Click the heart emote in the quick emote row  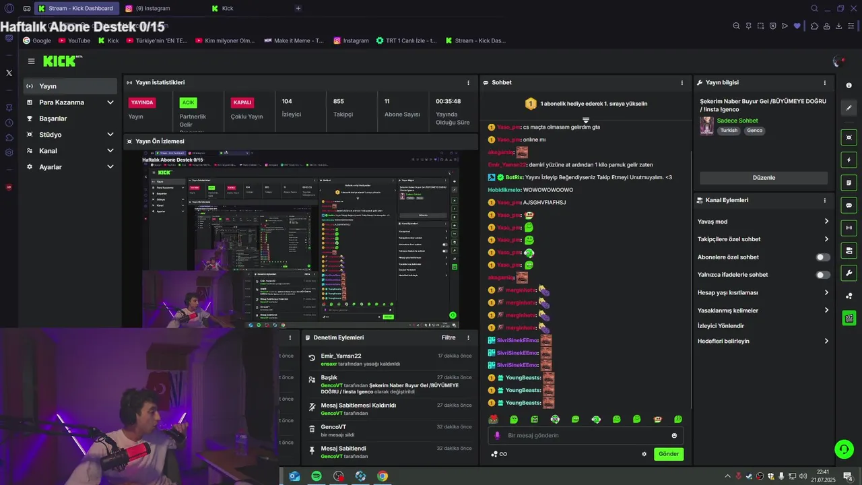(493, 419)
